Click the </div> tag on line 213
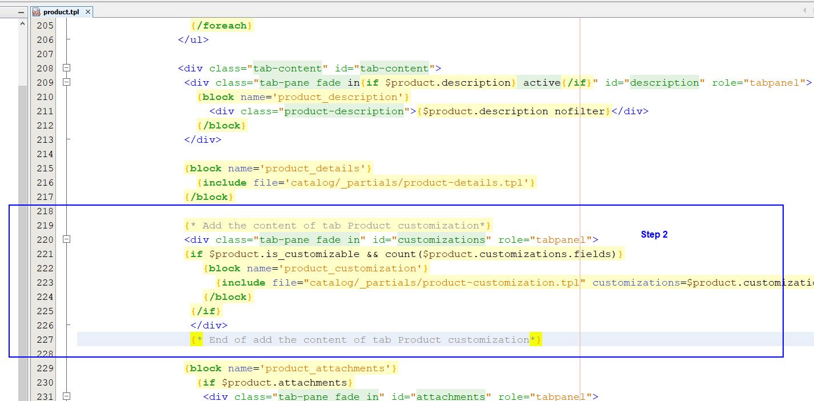The image size is (814, 401). point(202,139)
